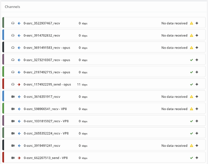Screen dimensions: 208x164
Task: Select the 0-ssrc_1031815927_recv - VP8 channel name
Action: (x=46, y=121)
